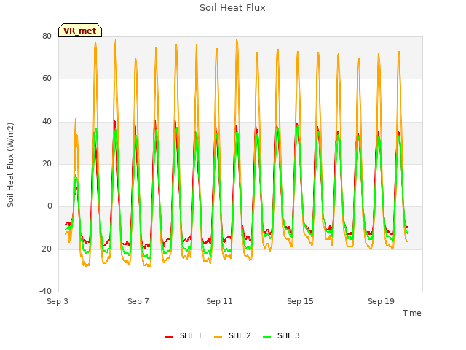Click the Sep 7 x-axis label
The width and height of the screenshot is (466, 350).
(138, 301)
